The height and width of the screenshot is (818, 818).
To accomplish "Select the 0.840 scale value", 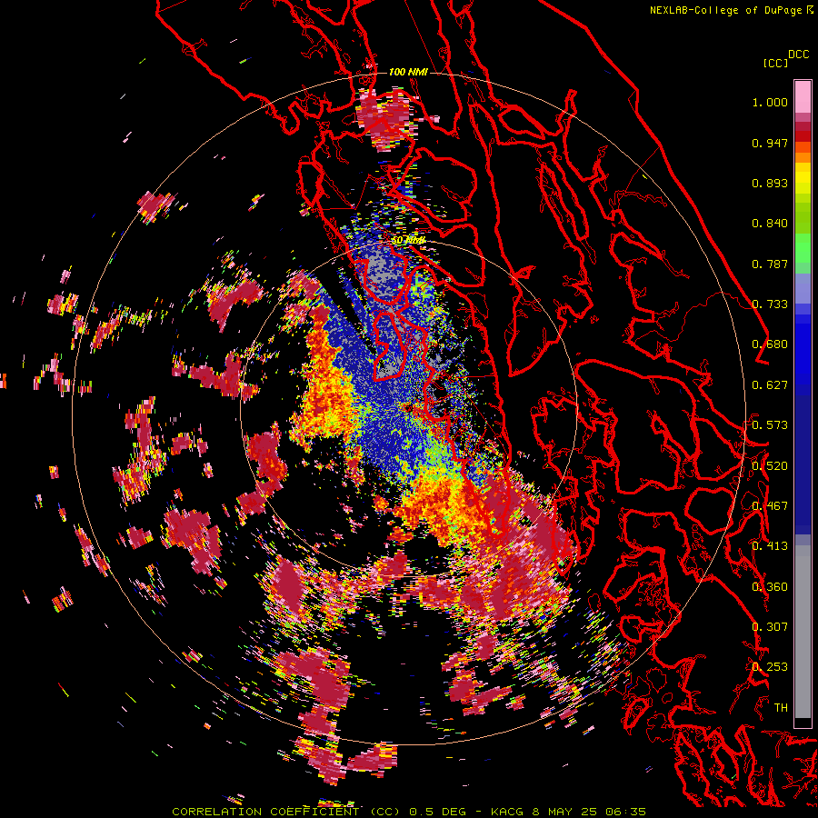I will click(x=770, y=224).
